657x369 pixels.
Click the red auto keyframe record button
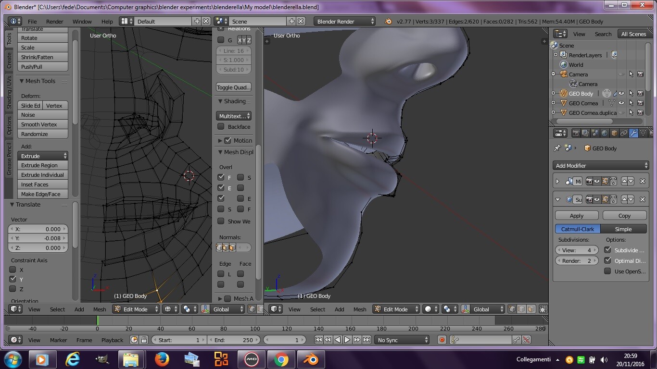click(x=442, y=340)
